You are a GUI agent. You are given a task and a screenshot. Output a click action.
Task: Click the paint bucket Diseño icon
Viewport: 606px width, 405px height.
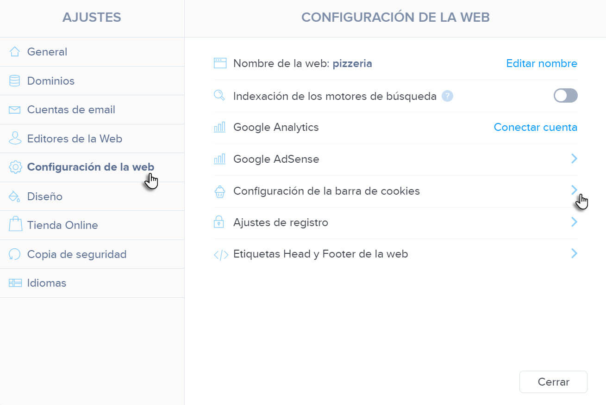click(15, 196)
